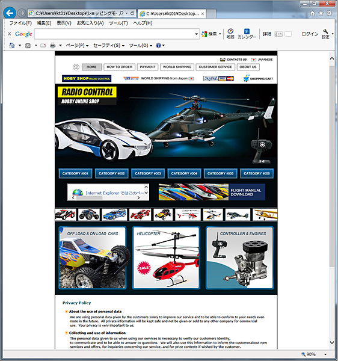Viewport: 338px width, 361px height.
Task: Click the blue help question mark icon
Action: click(x=158, y=45)
